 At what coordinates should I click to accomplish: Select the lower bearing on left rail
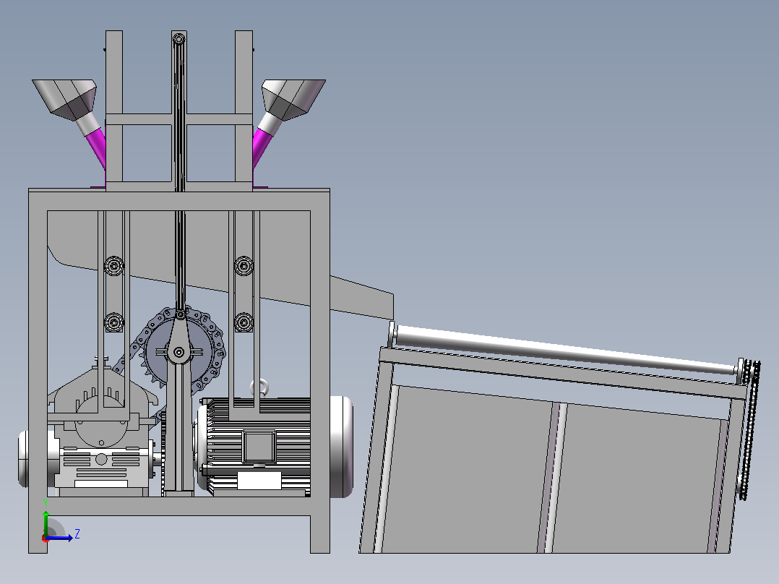tap(114, 322)
